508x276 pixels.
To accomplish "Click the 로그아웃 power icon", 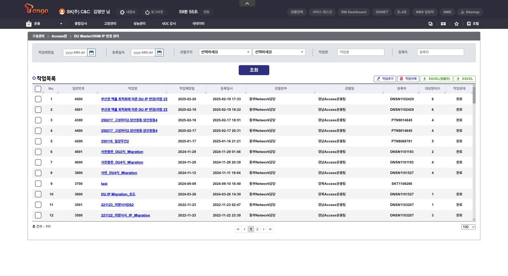I will pos(147,12).
